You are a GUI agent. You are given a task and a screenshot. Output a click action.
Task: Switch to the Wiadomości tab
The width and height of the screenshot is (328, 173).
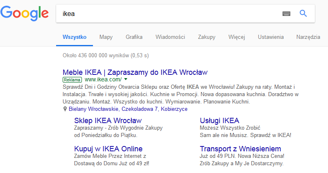pos(170,37)
